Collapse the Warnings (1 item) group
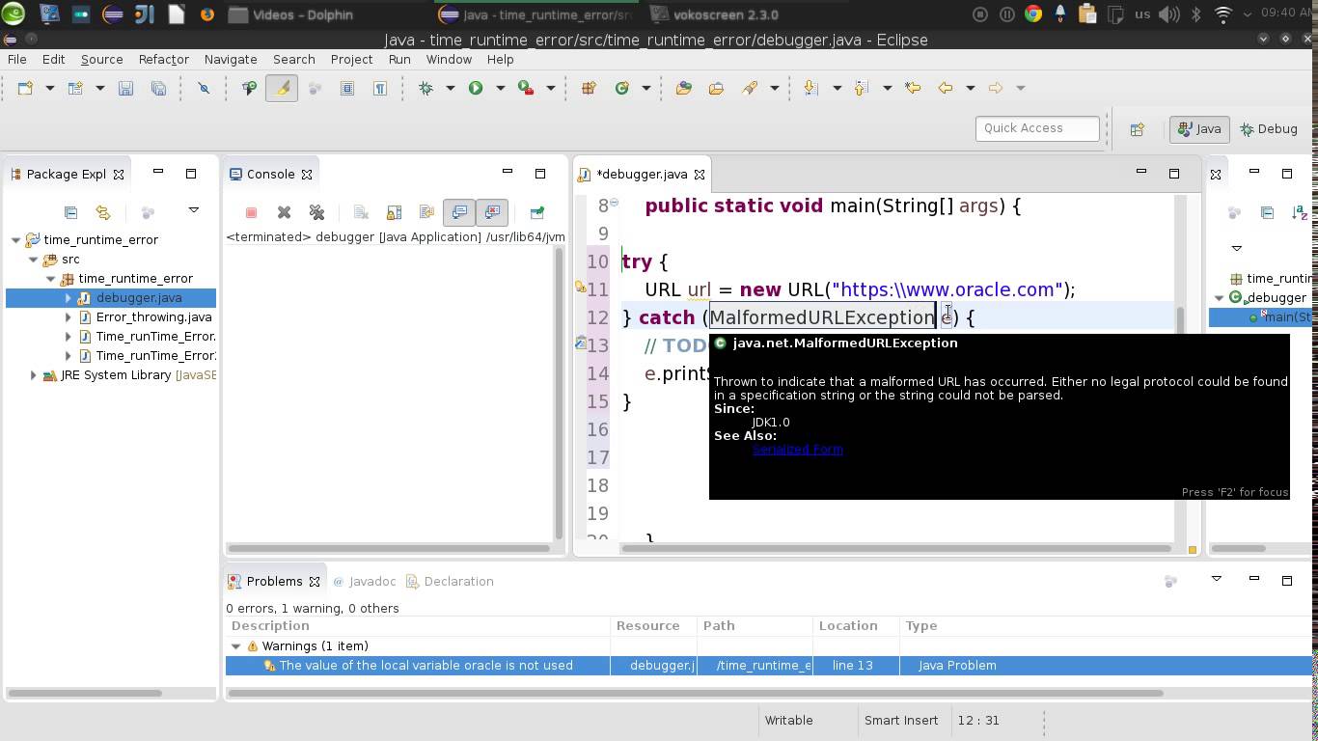This screenshot has width=1318, height=741. (236, 646)
